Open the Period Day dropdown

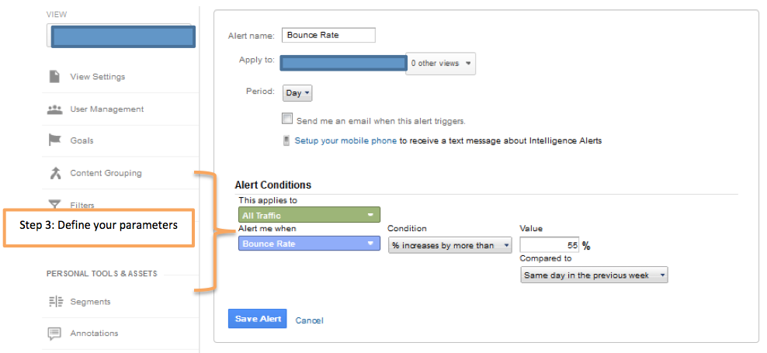(x=297, y=93)
